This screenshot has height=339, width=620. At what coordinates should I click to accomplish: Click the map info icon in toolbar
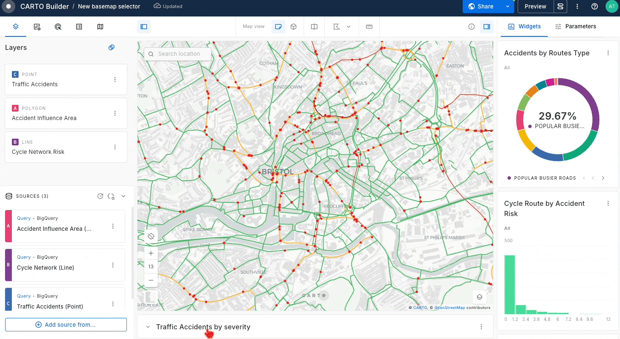click(472, 27)
